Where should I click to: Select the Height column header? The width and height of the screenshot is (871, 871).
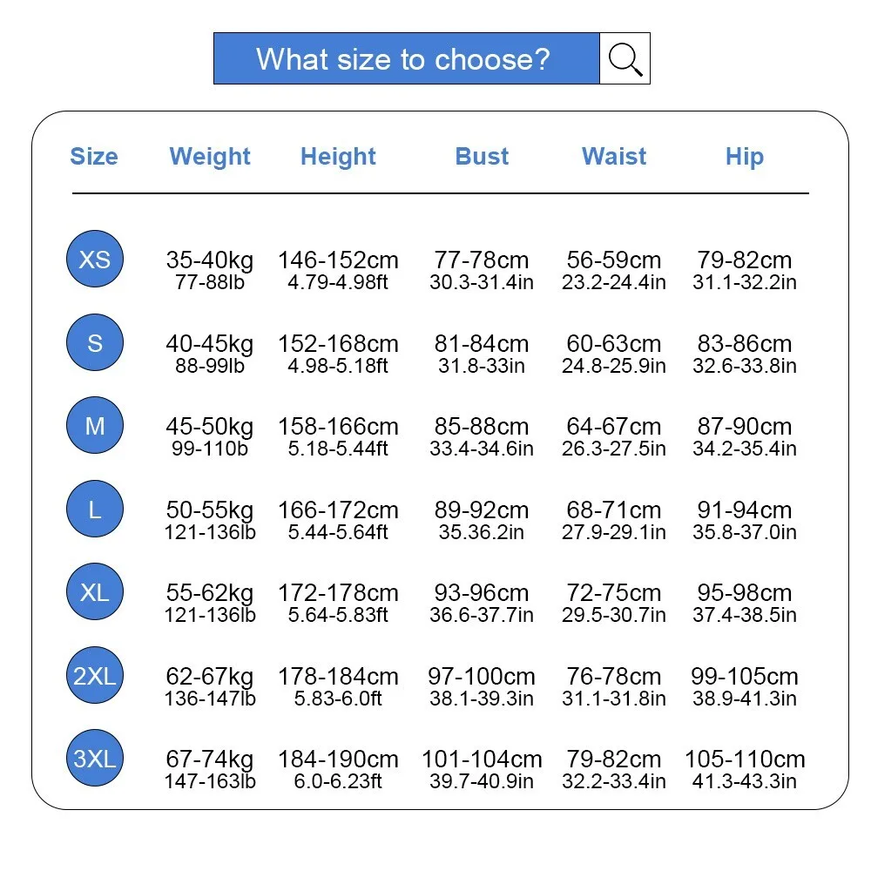338,157
